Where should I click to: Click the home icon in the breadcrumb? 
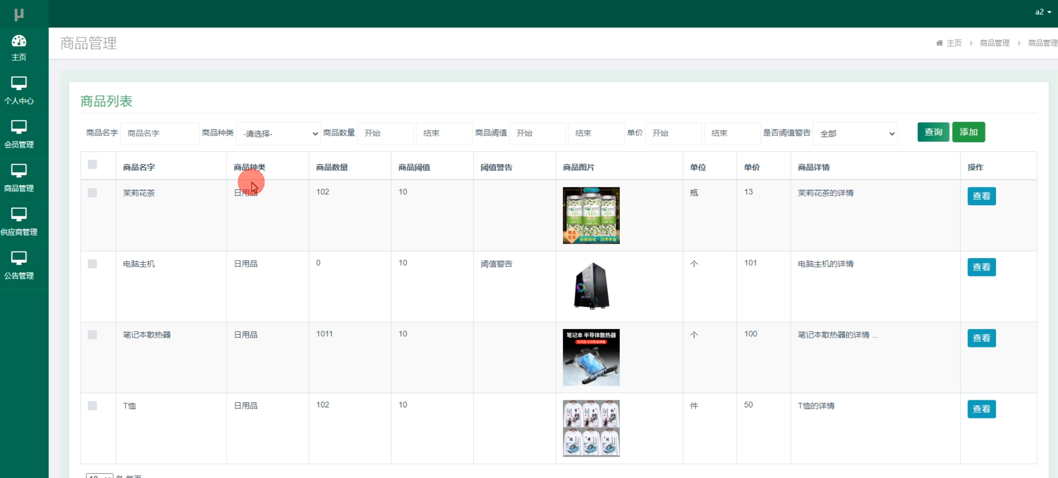[939, 43]
